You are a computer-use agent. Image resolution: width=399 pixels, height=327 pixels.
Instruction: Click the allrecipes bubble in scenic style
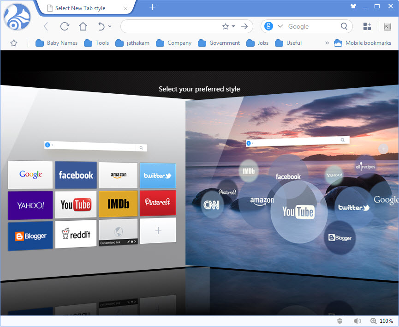[365, 167]
